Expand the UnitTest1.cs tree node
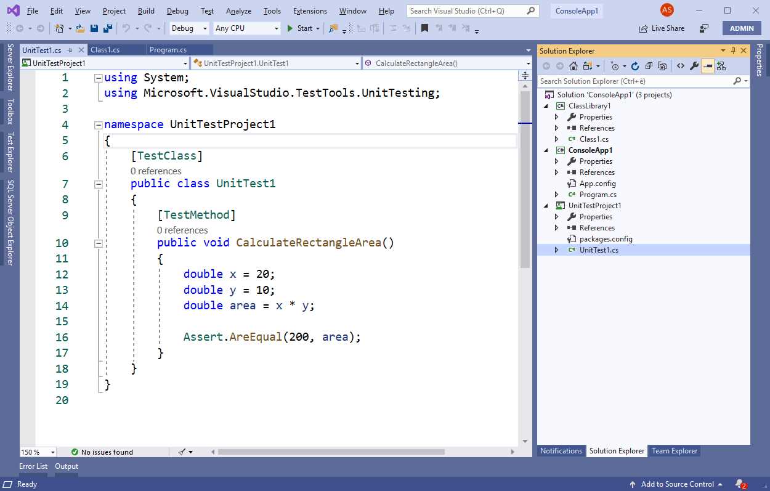This screenshot has height=491, width=770. click(x=557, y=250)
